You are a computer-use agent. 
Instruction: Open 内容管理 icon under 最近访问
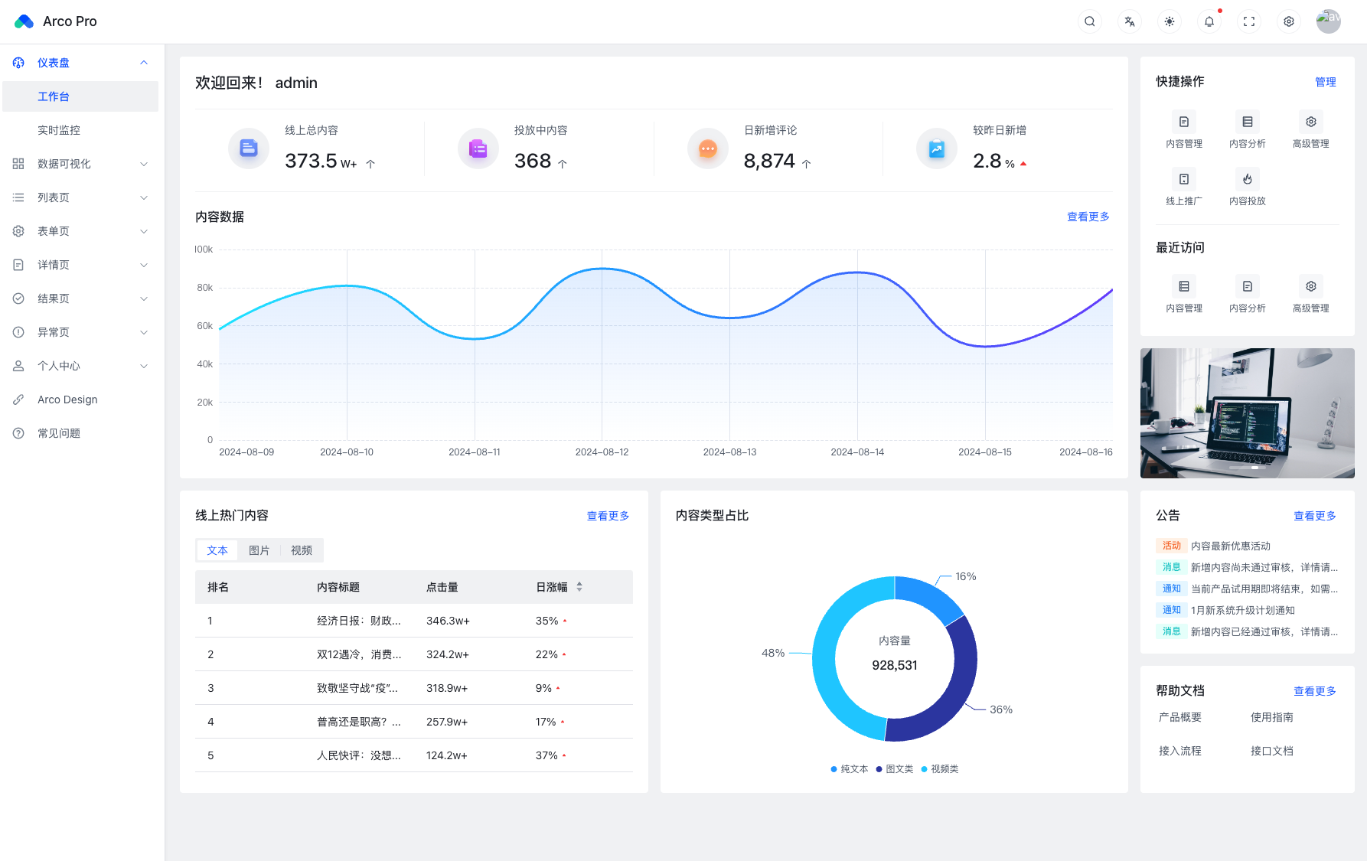pyautogui.click(x=1184, y=286)
